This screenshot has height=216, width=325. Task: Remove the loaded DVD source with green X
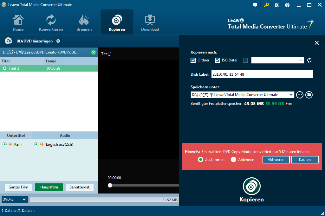94,52
